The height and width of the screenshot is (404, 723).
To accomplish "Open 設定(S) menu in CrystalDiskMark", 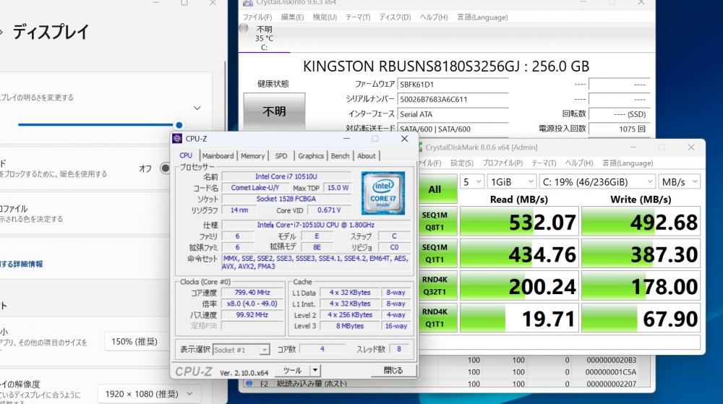I will 461,163.
